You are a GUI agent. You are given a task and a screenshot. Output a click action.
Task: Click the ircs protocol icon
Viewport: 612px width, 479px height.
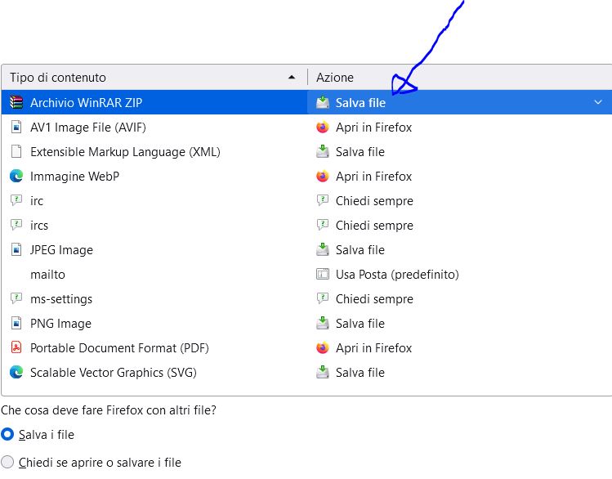click(x=16, y=225)
